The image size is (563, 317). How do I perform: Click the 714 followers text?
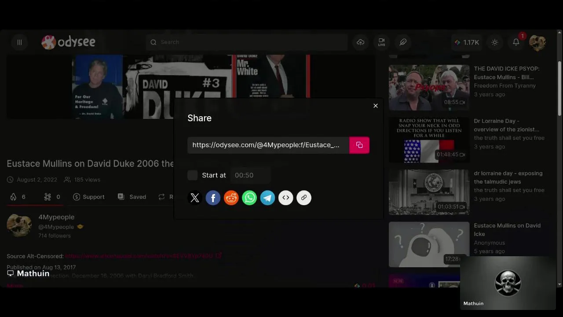pyautogui.click(x=54, y=236)
